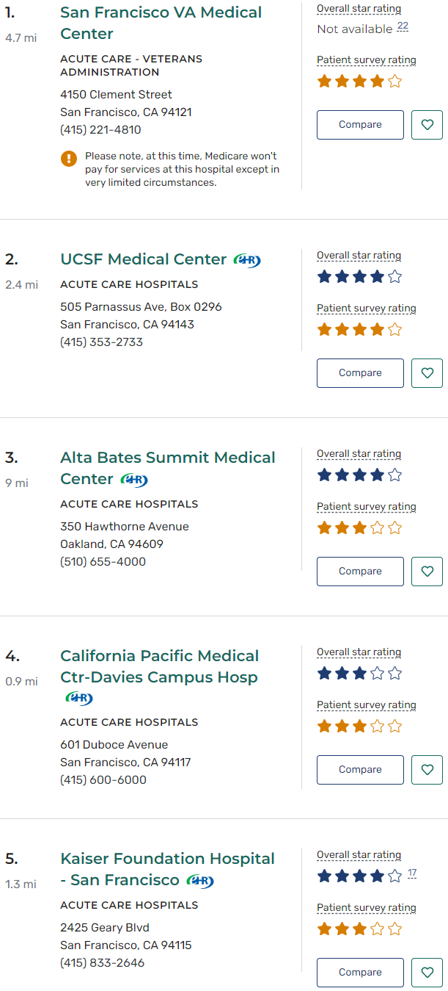Screen dimensions: 448x991
Task: Click warning icon on VA Medical Center notice
Action: click(x=69, y=158)
